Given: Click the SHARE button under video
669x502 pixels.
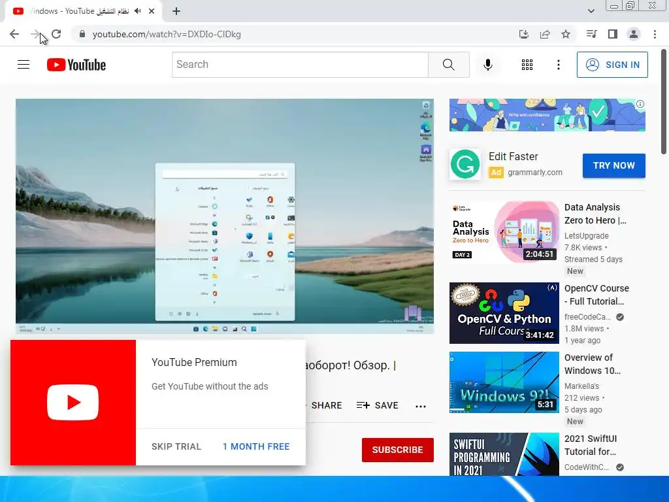Looking at the screenshot, I should [325, 405].
